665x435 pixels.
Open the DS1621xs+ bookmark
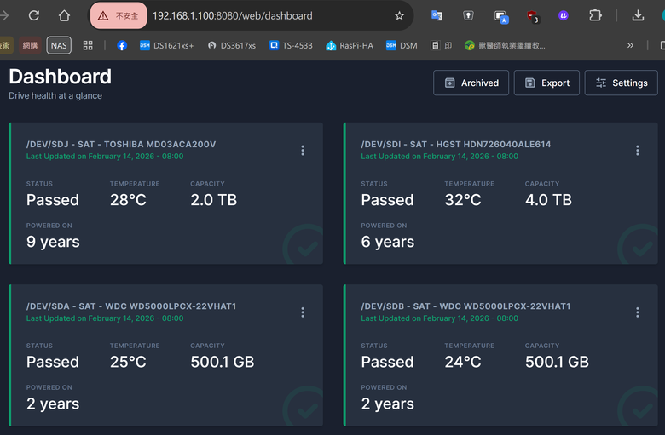(166, 45)
